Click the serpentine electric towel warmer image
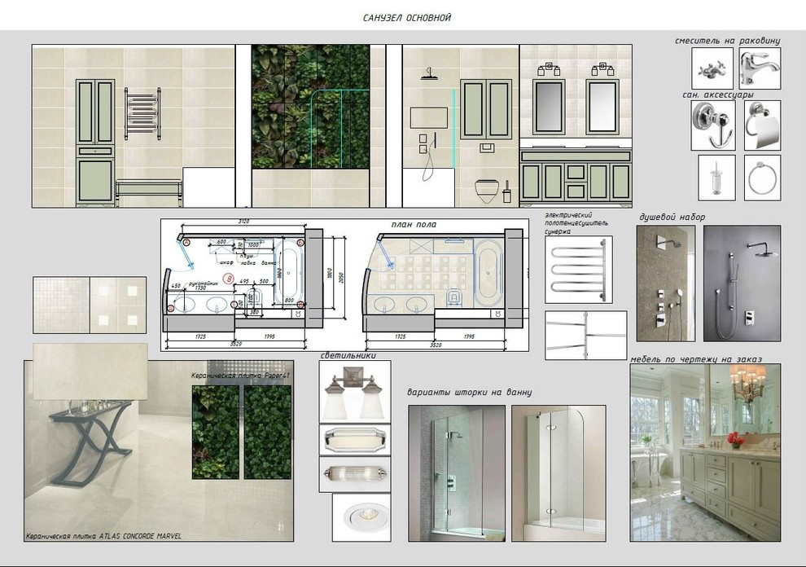The image size is (806, 567). click(578, 270)
